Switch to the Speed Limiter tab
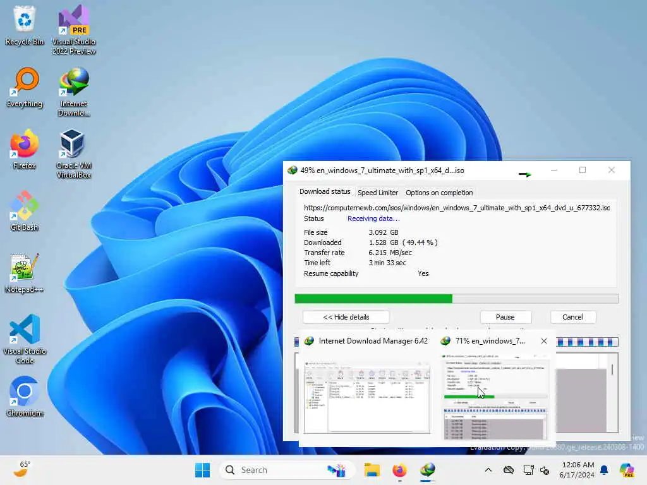The height and width of the screenshot is (485, 647). click(378, 193)
